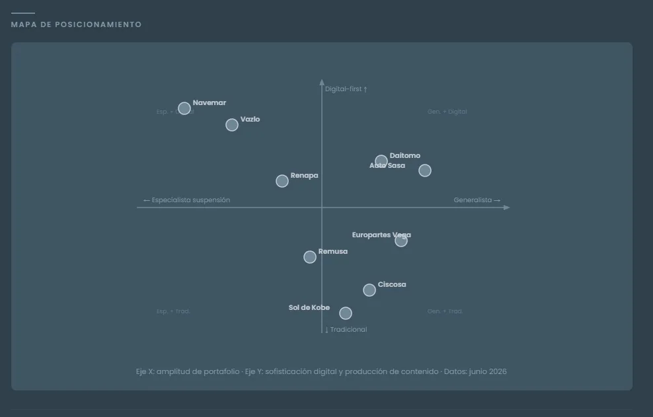Screen dimensions: 653x417
Task: Click the Digital-first axis label
Action: [x=346, y=89]
